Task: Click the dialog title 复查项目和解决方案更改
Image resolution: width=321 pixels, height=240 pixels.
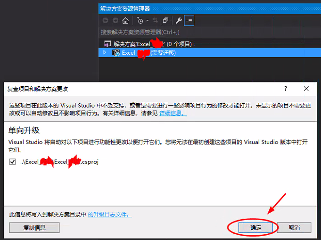Action: tap(38, 89)
